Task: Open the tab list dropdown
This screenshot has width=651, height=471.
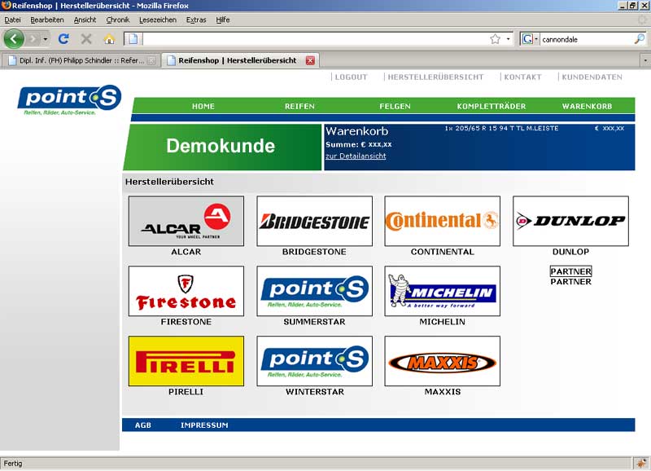Action: (644, 60)
